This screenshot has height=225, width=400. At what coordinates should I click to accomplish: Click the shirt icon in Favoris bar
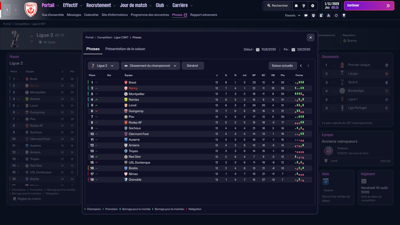pos(313,15)
